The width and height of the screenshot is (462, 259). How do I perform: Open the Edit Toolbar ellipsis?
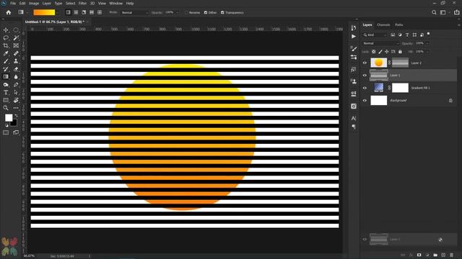click(16, 108)
